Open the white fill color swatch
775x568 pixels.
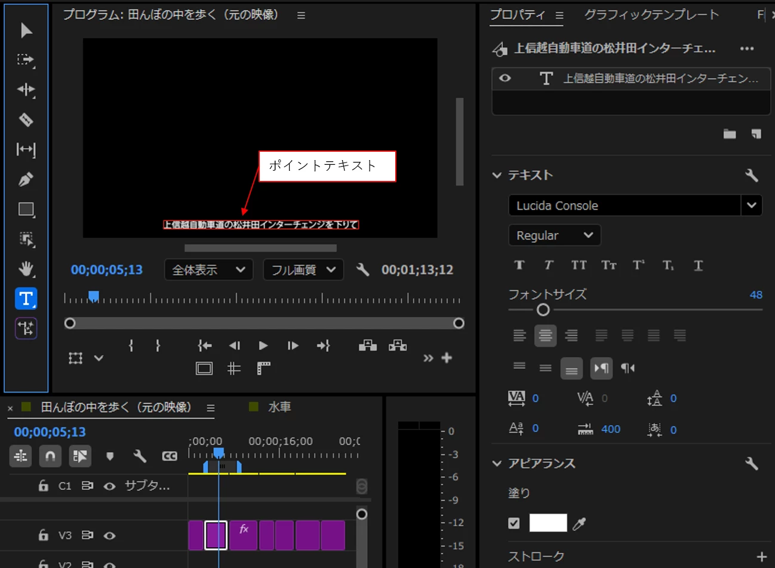click(548, 523)
